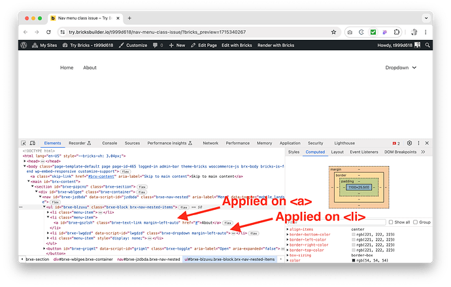Image resolution: width=451 pixels, height=287 pixels.
Task: Switch to the Sources tab
Action: pyautogui.click(x=132, y=143)
